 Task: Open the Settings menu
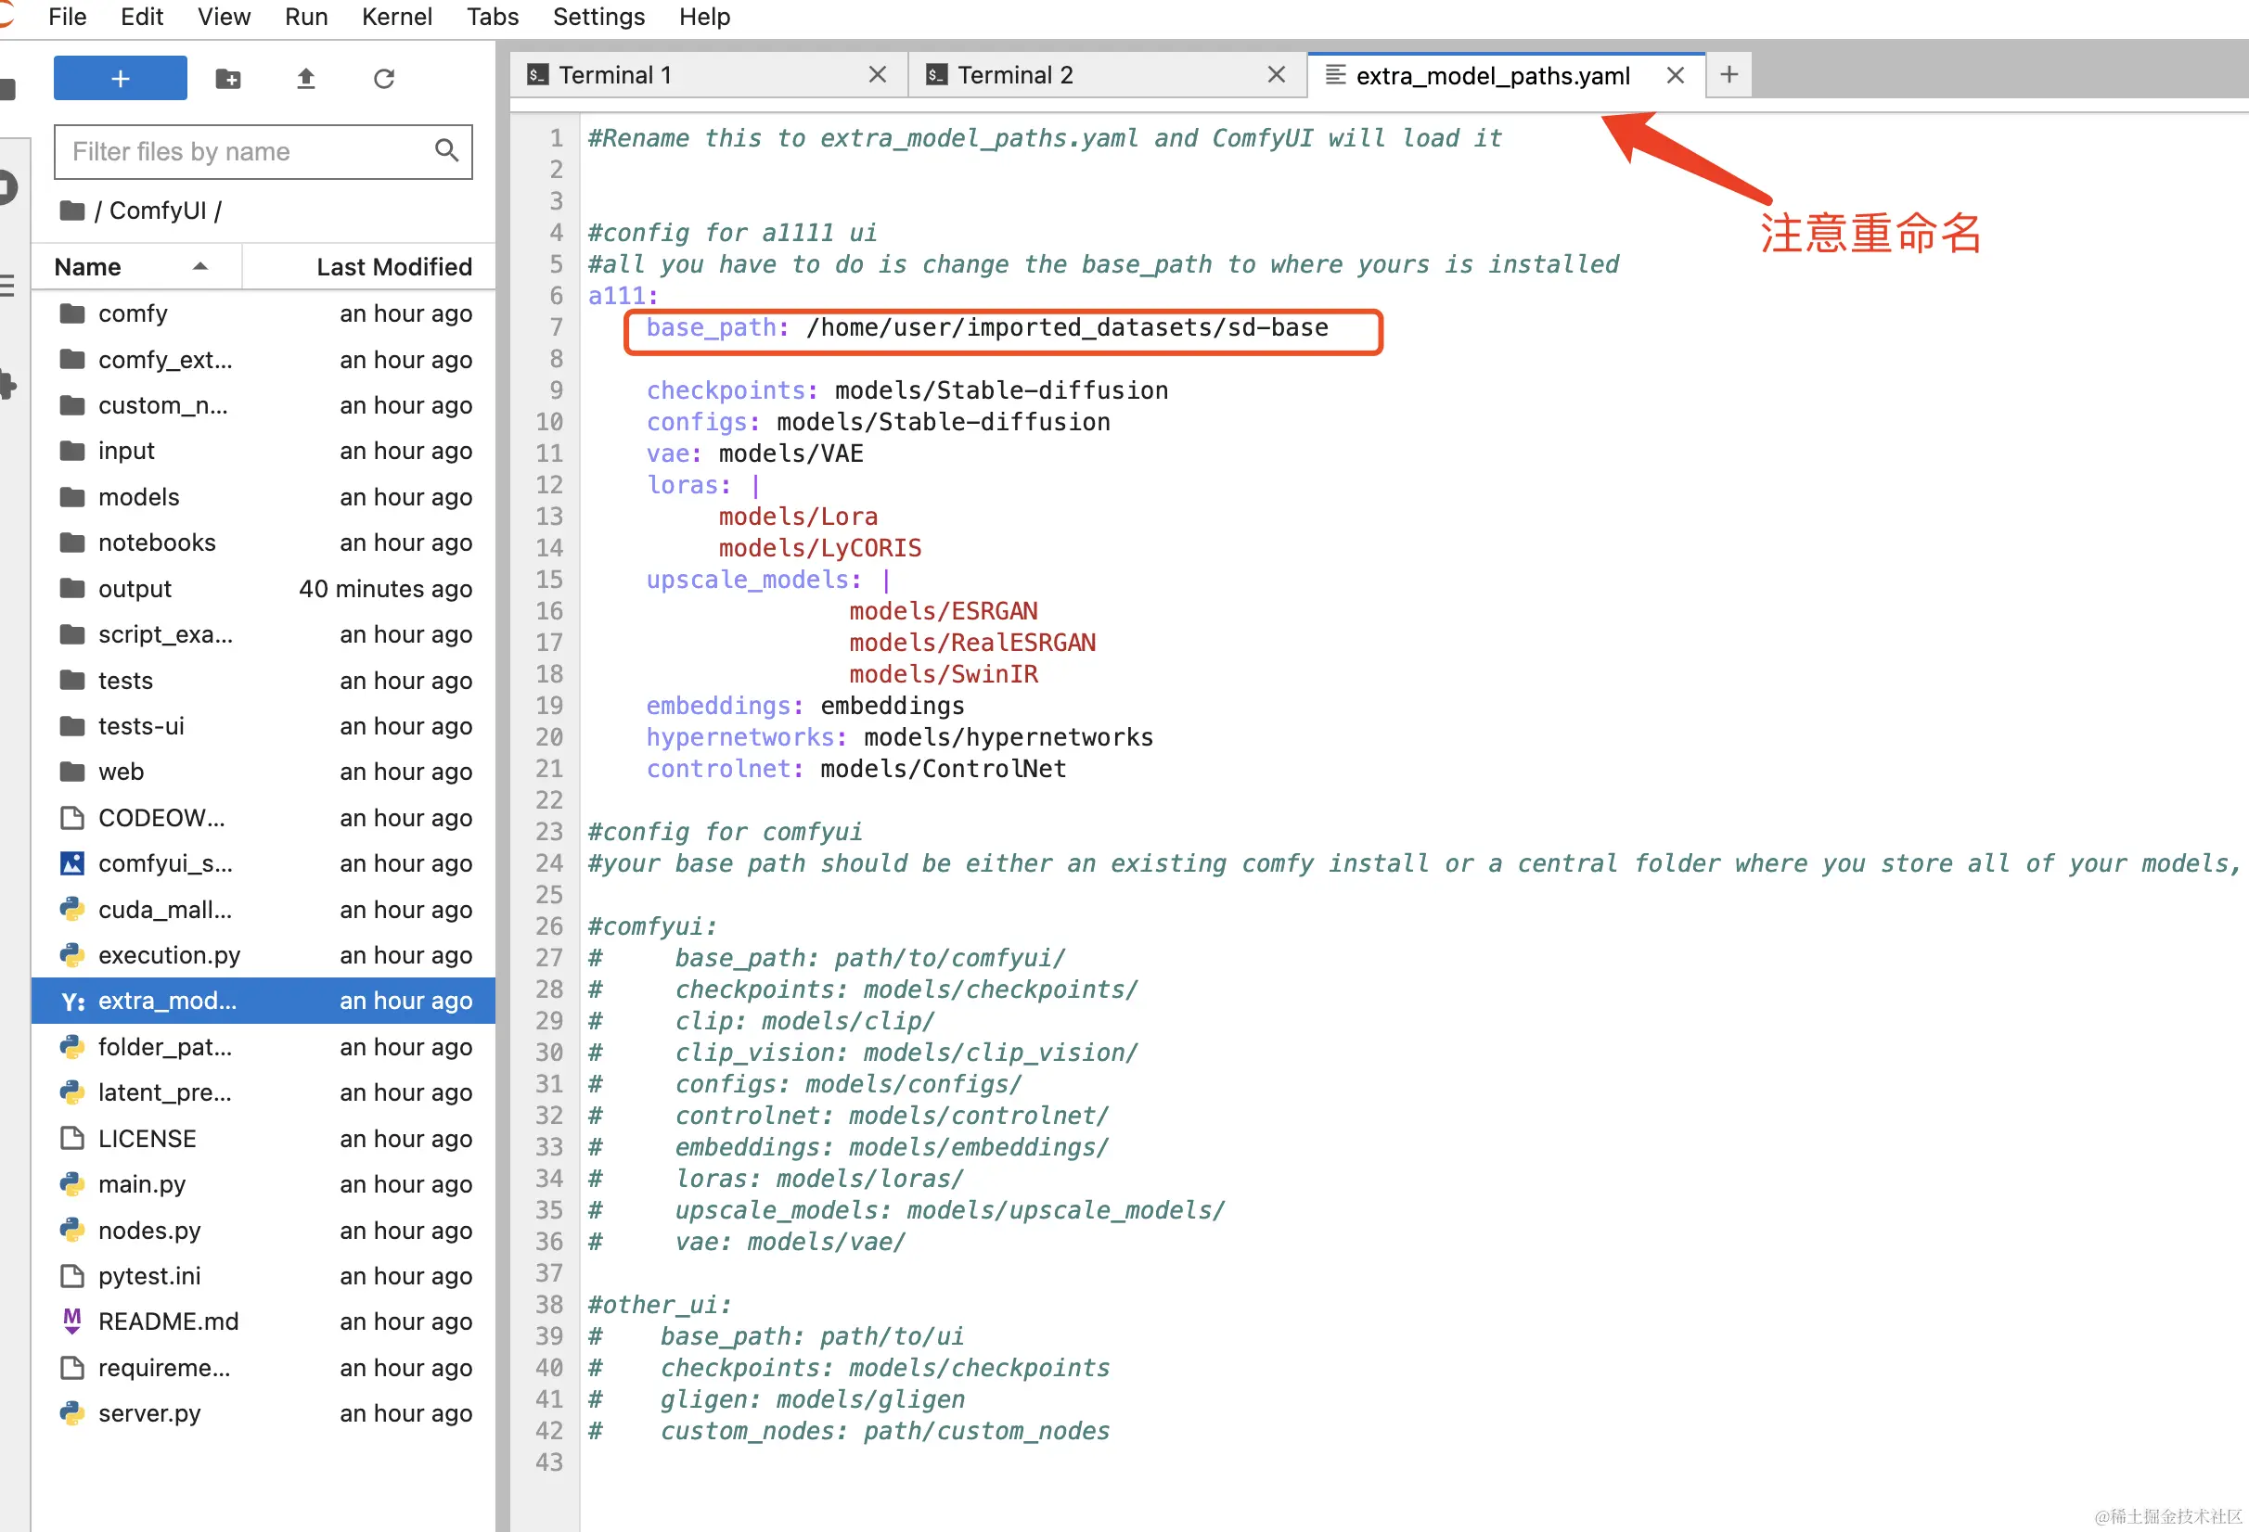tap(598, 17)
